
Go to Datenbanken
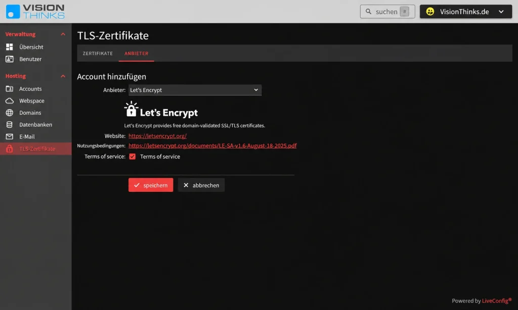(x=36, y=125)
